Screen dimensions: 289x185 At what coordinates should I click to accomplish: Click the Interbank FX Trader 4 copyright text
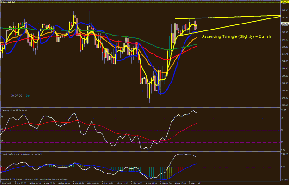click(x=34, y=179)
